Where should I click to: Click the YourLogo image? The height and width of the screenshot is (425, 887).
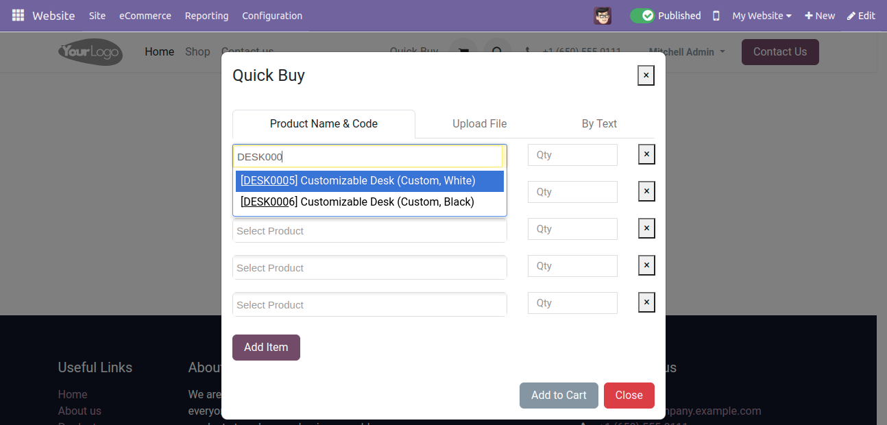coord(90,52)
